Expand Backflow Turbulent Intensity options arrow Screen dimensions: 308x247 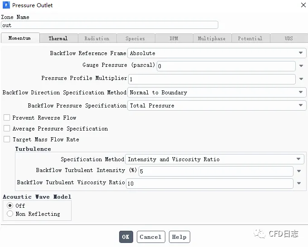[299, 172]
